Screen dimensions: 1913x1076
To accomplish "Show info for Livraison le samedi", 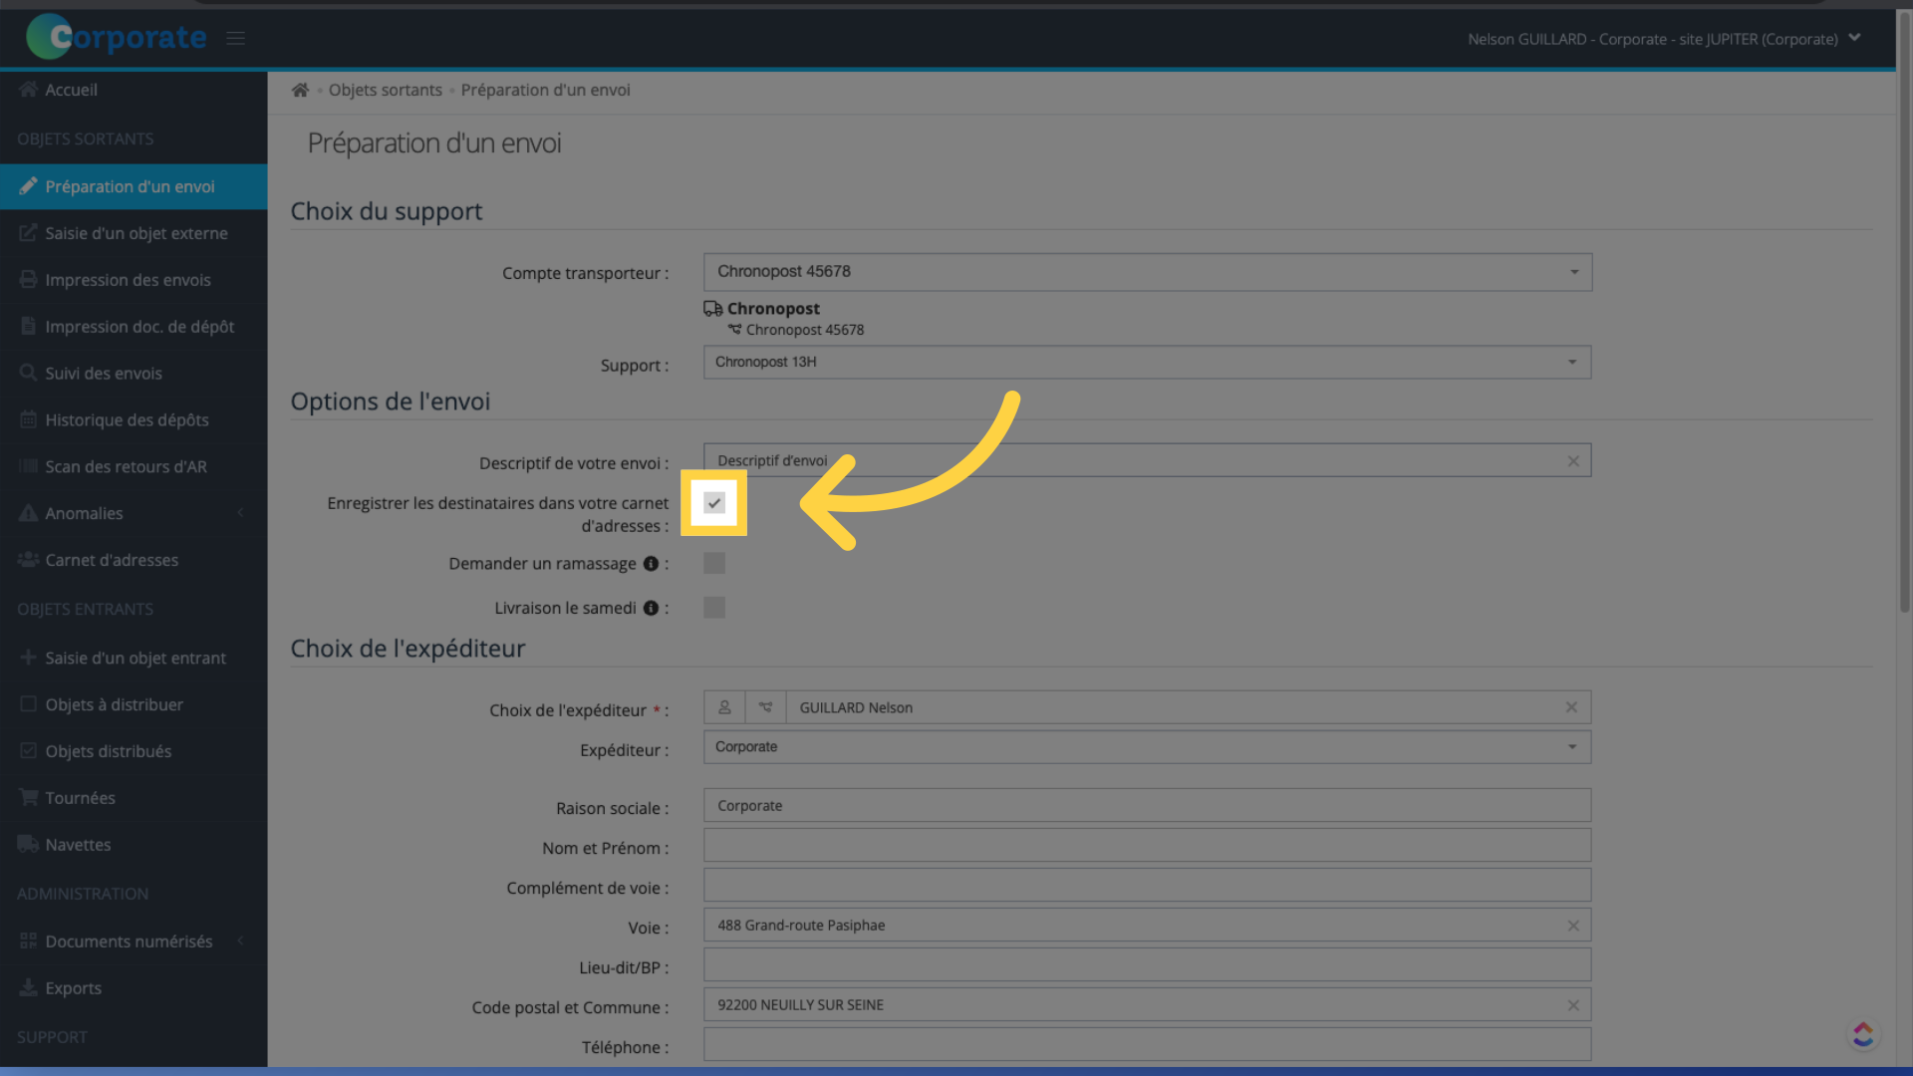I will pyautogui.click(x=651, y=608).
